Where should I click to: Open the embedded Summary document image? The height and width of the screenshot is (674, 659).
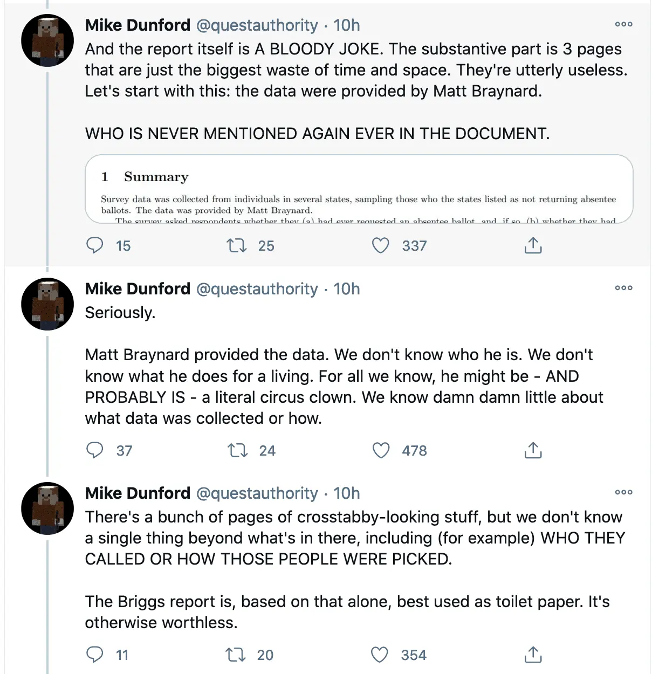[359, 189]
